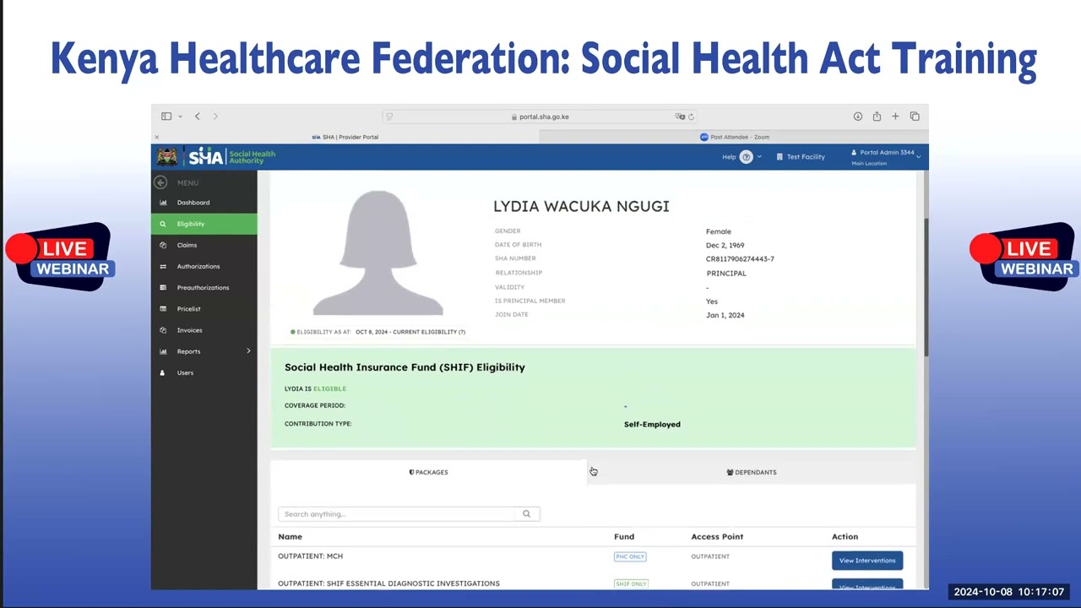Open Portal Admin 3344 user menu
Screen dimensions: 1081x608
[x=886, y=157]
